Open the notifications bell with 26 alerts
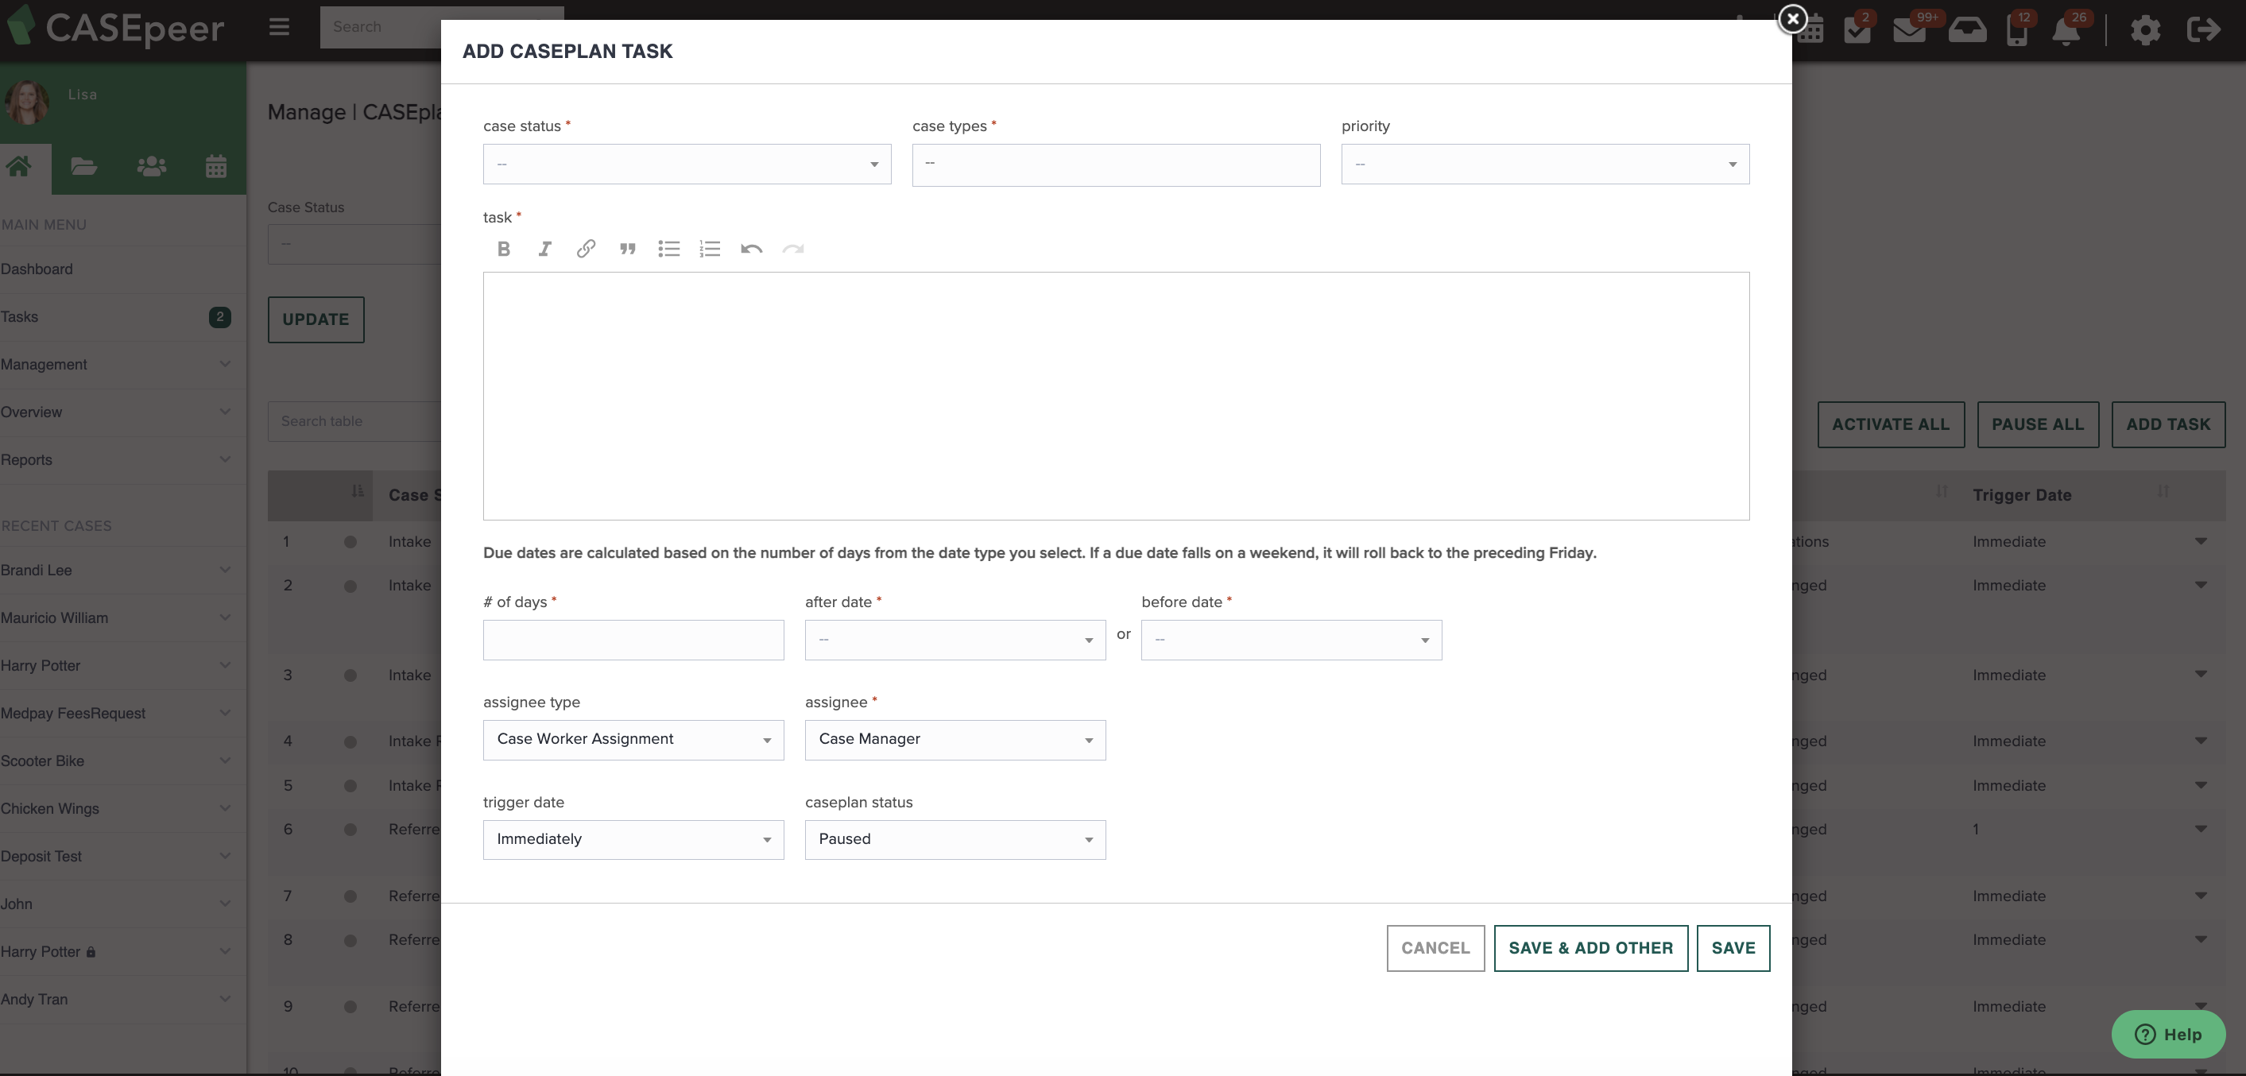 point(2067,29)
